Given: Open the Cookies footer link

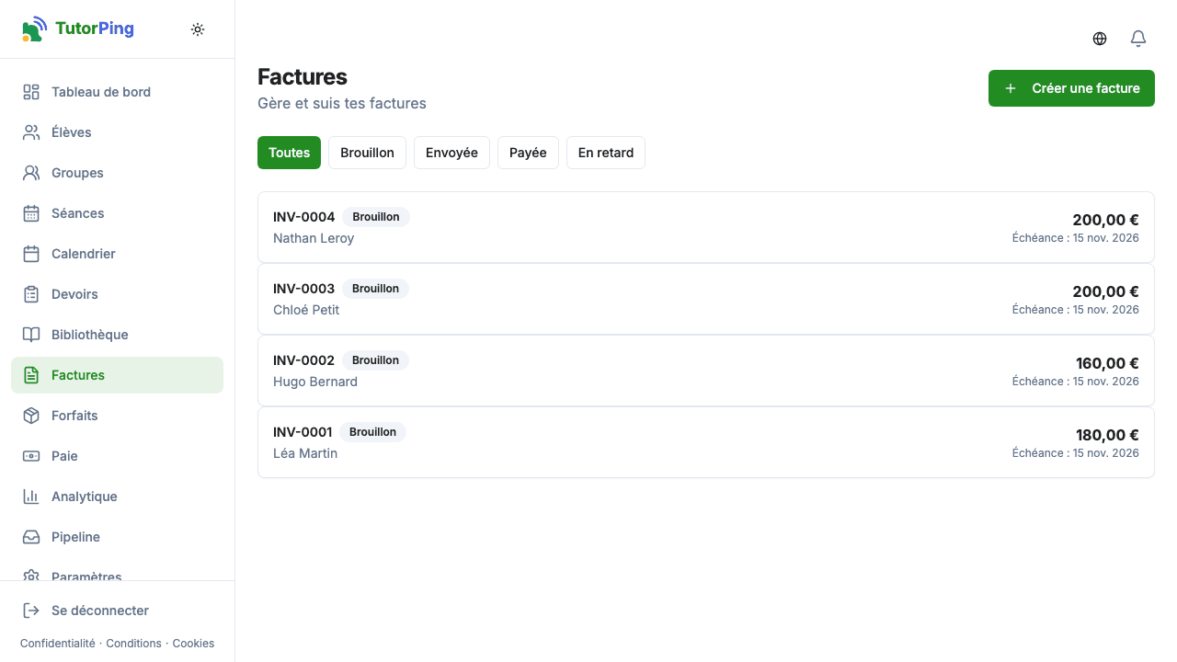Looking at the screenshot, I should tap(193, 644).
